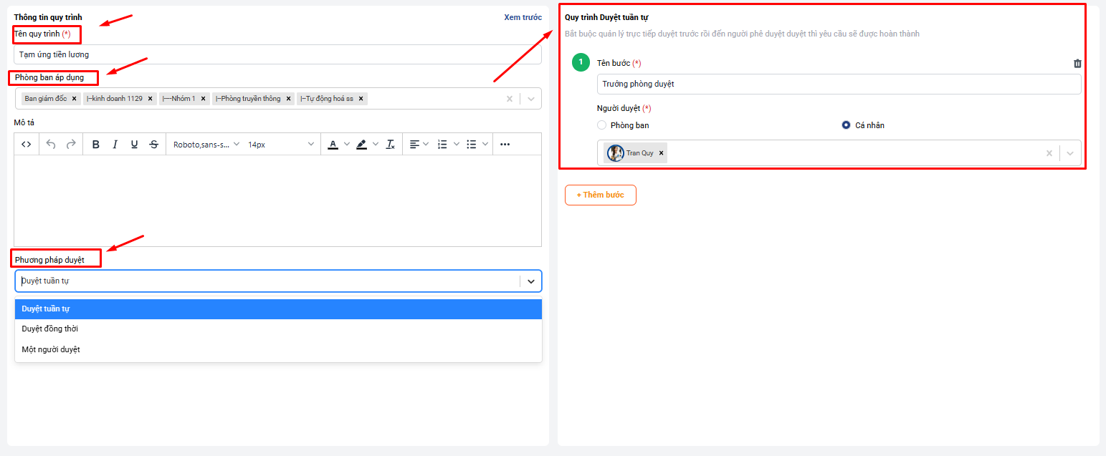Image resolution: width=1106 pixels, height=456 pixels.
Task: Open the more options ellipsis in toolbar
Action: 505,145
